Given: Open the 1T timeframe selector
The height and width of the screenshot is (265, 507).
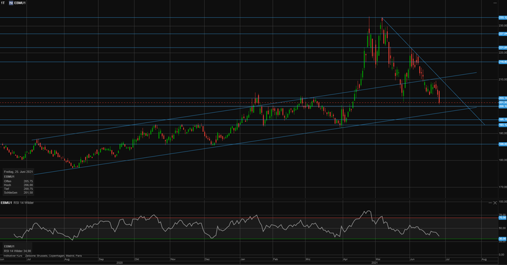Looking at the screenshot, I should 3,4.
